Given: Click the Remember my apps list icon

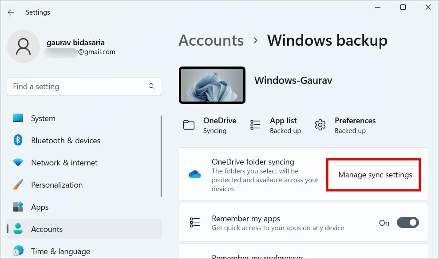Looking at the screenshot, I should [195, 222].
